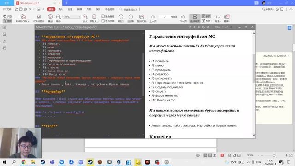Toggle continuous reading 连续阅读 mode
The height and width of the screenshot is (166, 295).
195,18
